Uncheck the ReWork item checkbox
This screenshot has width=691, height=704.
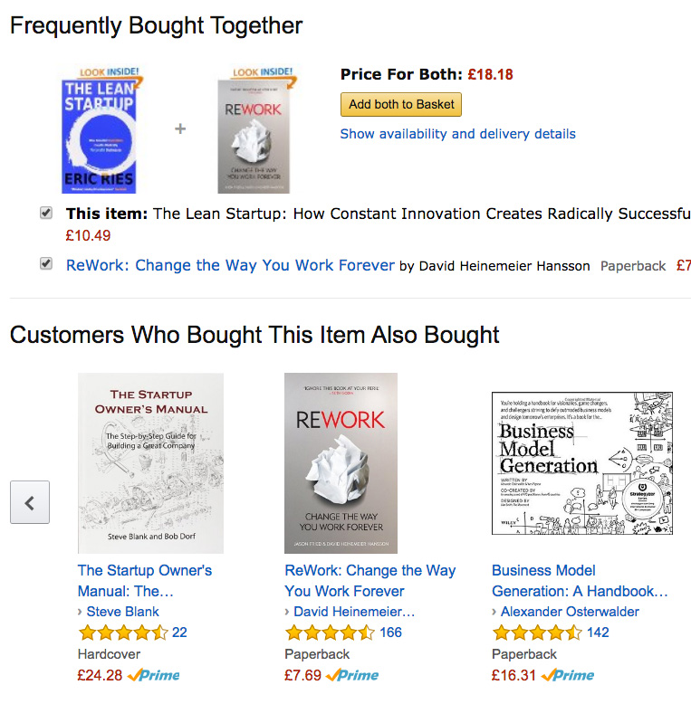[46, 264]
